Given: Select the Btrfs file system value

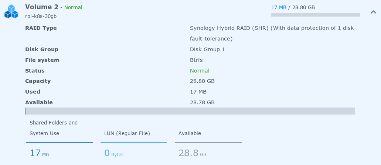Looking at the screenshot, I should coord(196,60).
